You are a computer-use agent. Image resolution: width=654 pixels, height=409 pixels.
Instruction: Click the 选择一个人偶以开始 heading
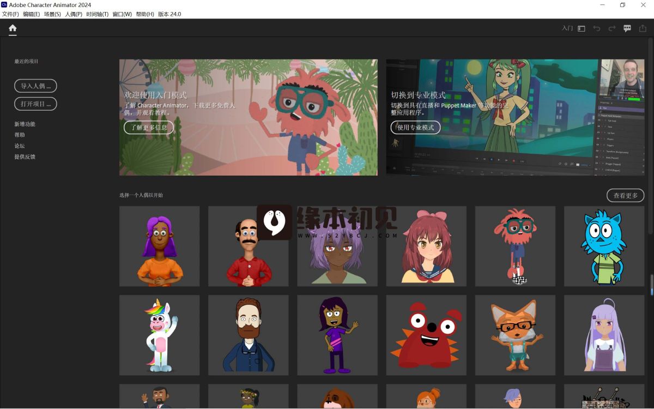(141, 195)
